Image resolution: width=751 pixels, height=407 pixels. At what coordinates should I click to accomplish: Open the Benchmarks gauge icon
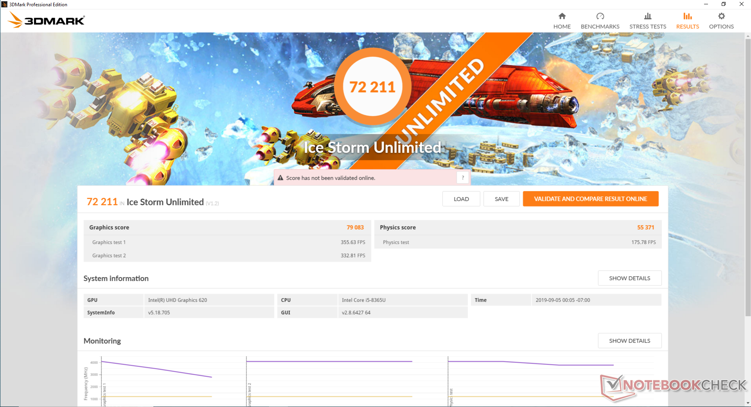click(x=600, y=16)
